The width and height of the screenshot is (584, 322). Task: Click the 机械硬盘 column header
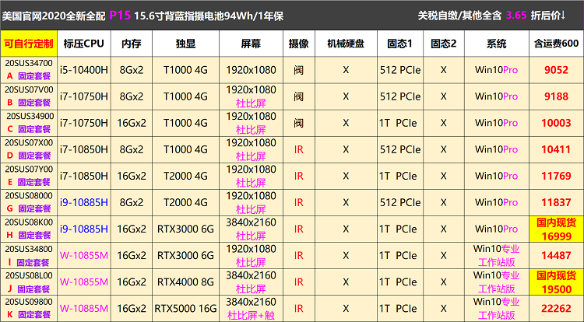(346, 44)
